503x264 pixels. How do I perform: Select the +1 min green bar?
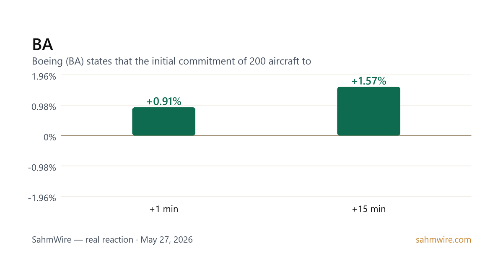point(164,122)
